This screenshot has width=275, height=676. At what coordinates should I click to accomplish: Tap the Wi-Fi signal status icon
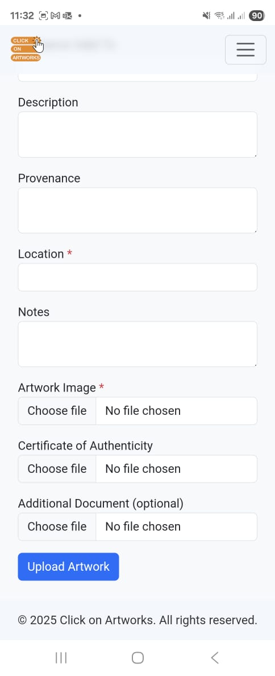coord(219,16)
